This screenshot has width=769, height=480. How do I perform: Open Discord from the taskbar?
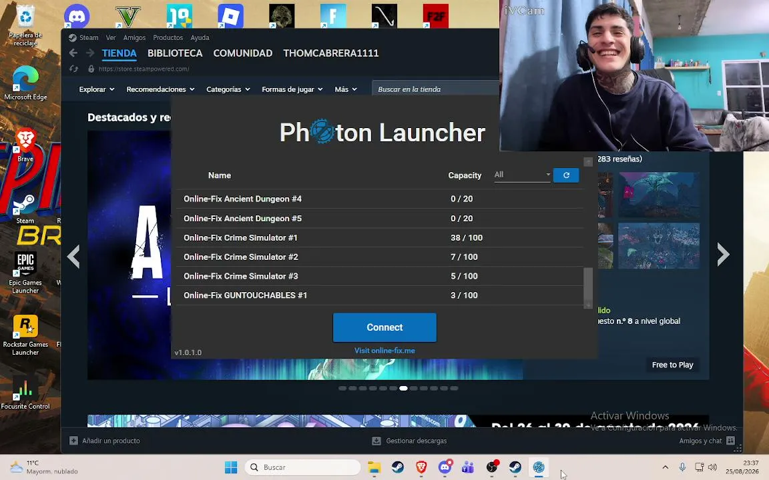pyautogui.click(x=445, y=467)
